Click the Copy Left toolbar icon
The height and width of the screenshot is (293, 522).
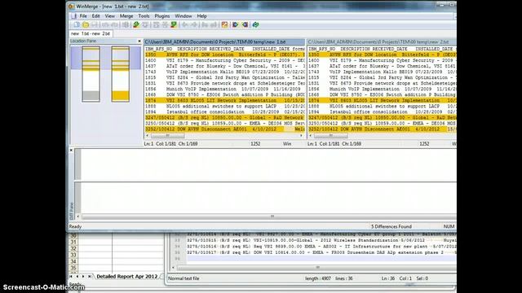194,24
